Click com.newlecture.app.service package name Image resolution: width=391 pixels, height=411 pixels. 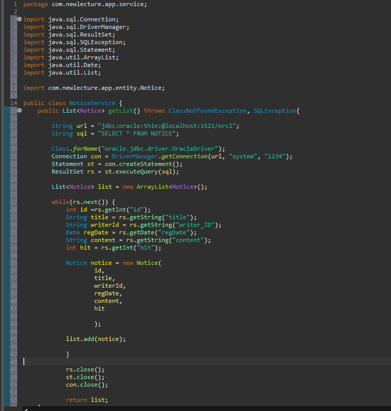(98, 5)
